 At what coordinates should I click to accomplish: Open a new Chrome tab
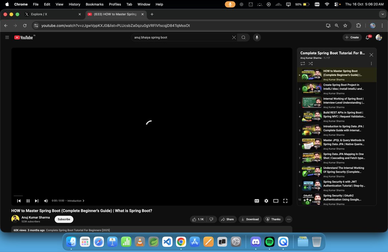[152, 14]
